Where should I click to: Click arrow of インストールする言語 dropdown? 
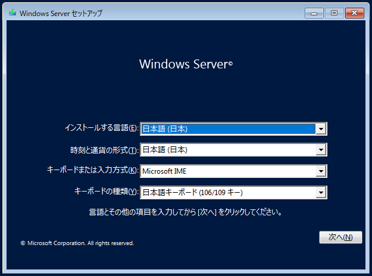pos(321,129)
